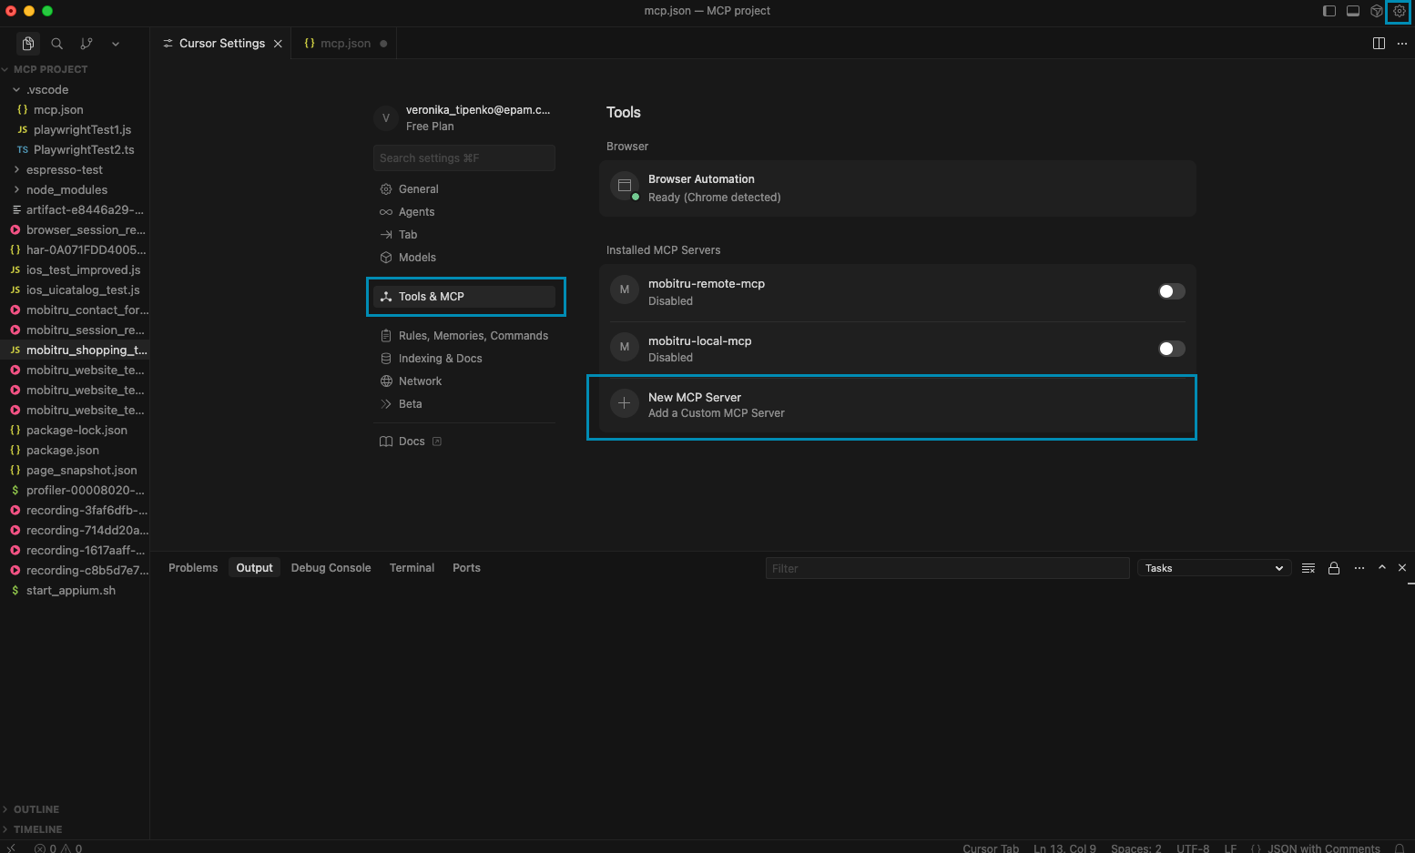
Task: Expand the node_modules folder
Action: 66,190
